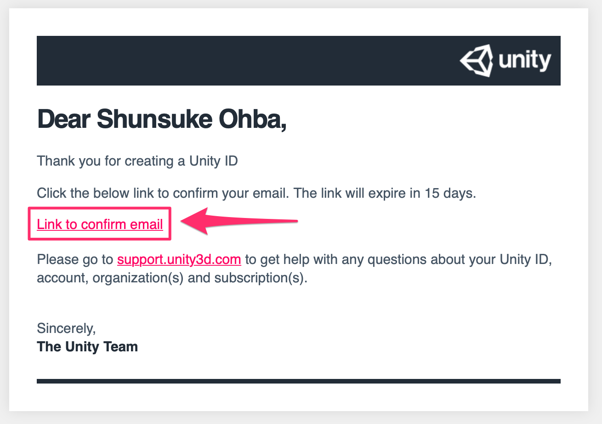Click the dark footer divider line
Image resolution: width=602 pixels, height=424 pixels.
[x=299, y=381]
